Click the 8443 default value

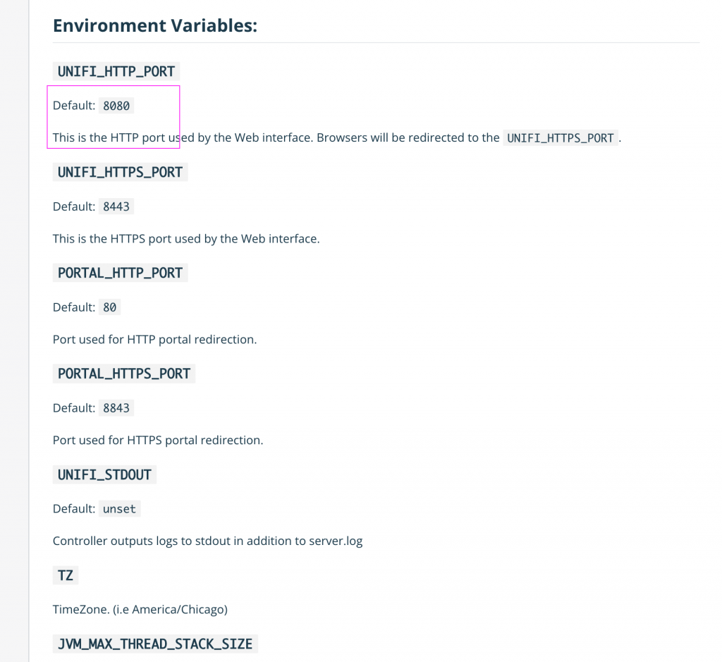pos(116,207)
